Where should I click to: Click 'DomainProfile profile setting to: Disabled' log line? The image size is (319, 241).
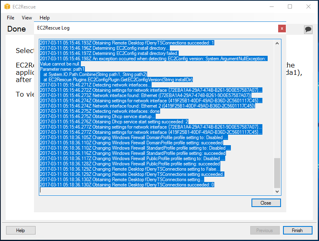[x=134, y=137]
